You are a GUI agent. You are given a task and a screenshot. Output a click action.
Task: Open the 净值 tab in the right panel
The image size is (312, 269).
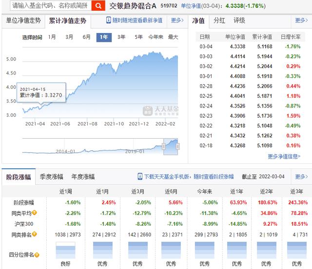198,20
